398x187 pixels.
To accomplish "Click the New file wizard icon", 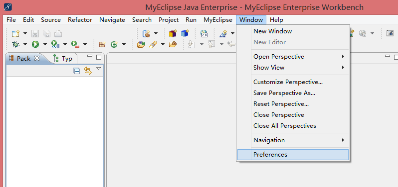I will (16, 33).
